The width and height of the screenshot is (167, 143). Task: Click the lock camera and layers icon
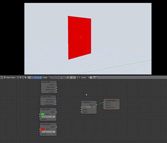[x=68, y=78]
